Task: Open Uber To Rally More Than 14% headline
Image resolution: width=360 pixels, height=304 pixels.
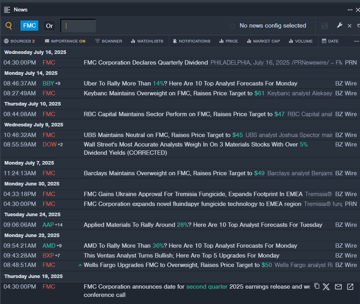Action: click(x=191, y=83)
